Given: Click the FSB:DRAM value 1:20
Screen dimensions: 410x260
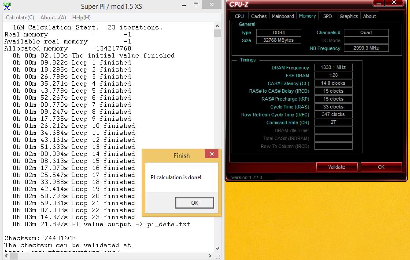Looking at the screenshot, I should (333, 76).
